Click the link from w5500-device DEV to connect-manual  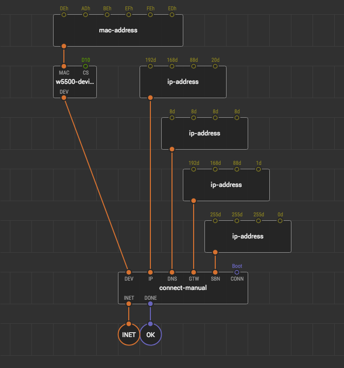pyautogui.click(x=96, y=185)
